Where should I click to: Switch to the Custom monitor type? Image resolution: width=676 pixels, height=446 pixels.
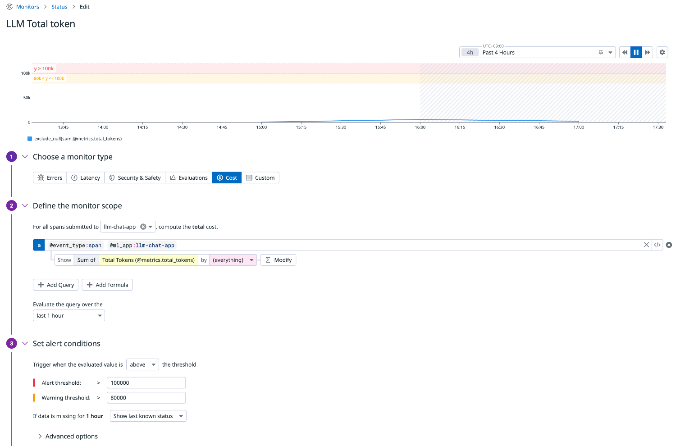coord(260,178)
